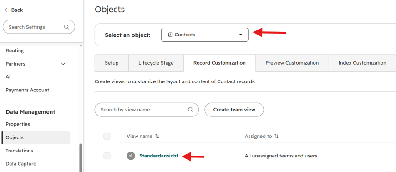
Task: Click 'All unassigned teams and users' cell
Action: [x=281, y=156]
